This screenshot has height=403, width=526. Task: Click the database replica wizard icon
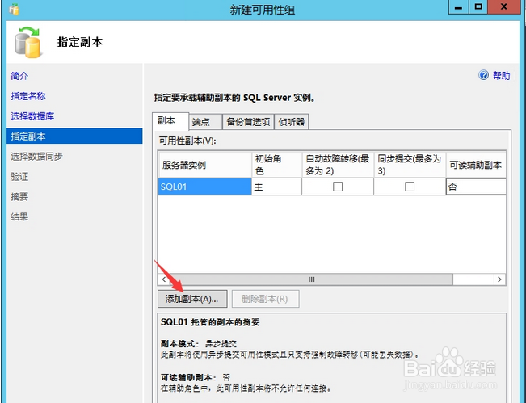[x=27, y=42]
